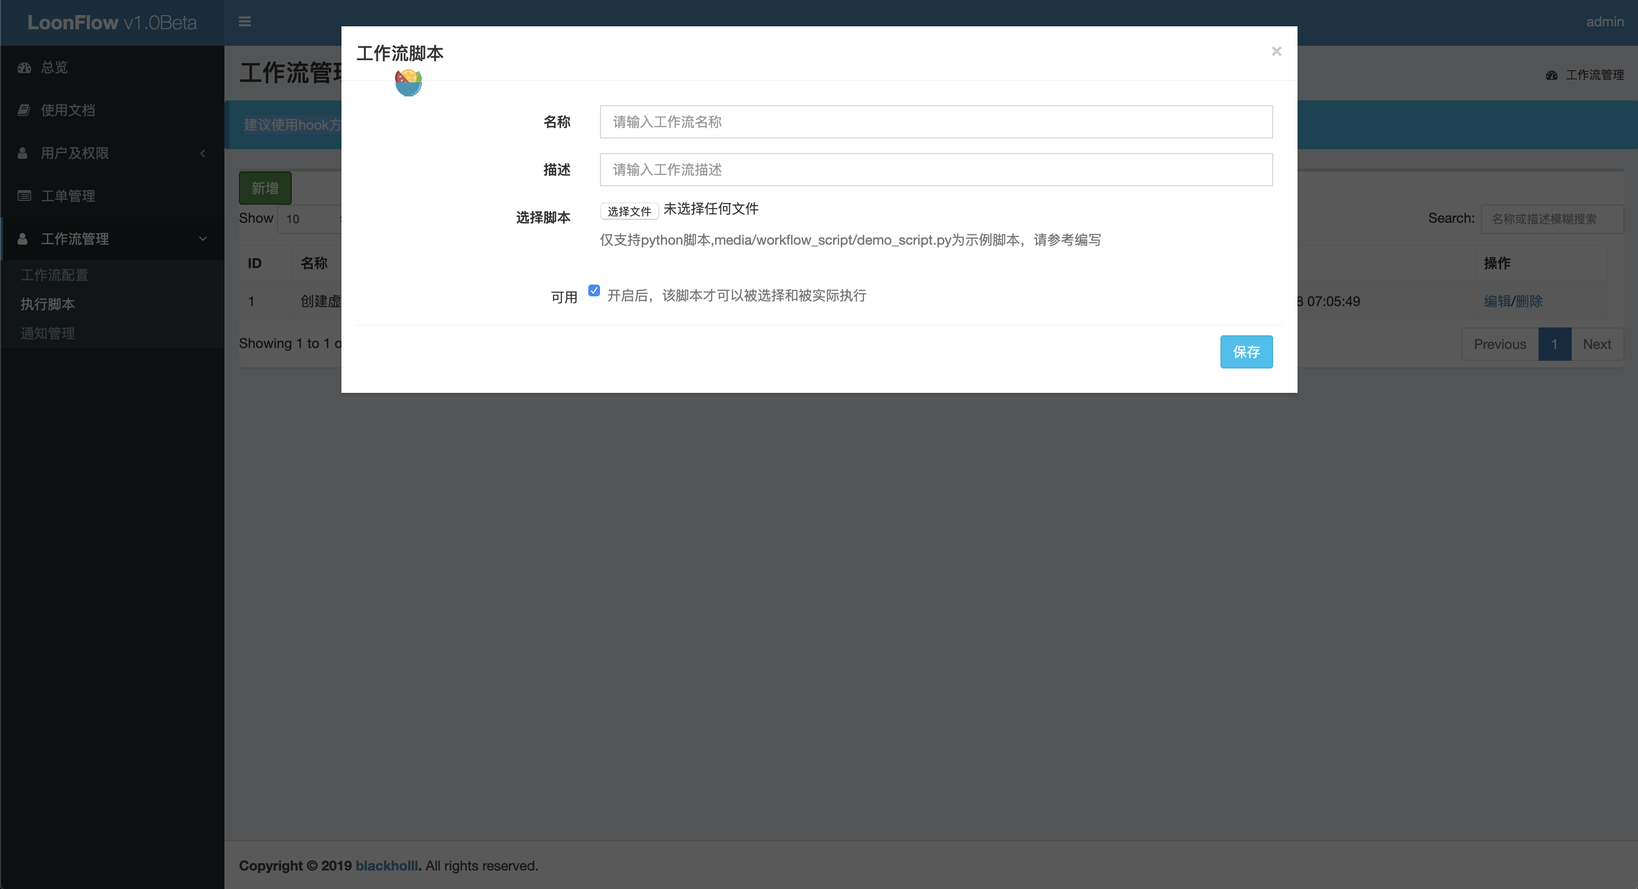Click the 保存 button
Screen dimensions: 1638x889
pos(1246,352)
